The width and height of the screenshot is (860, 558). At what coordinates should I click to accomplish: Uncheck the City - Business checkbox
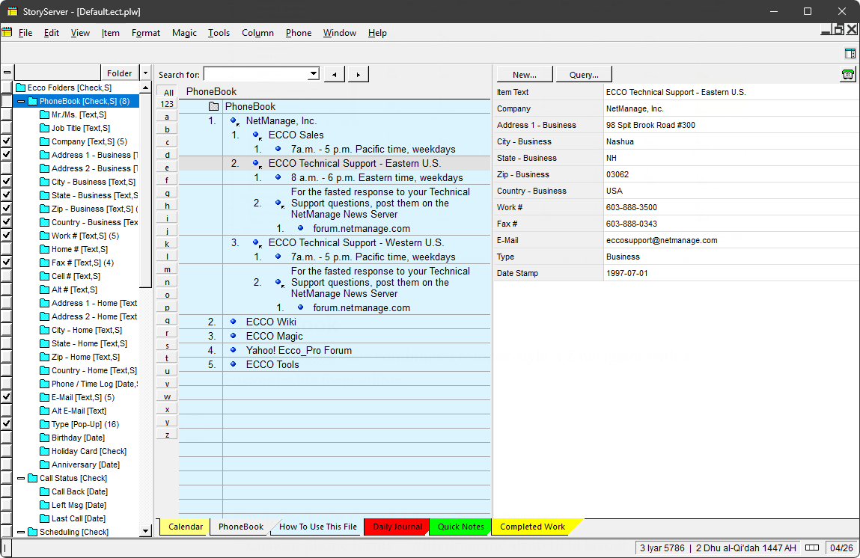tap(6, 182)
